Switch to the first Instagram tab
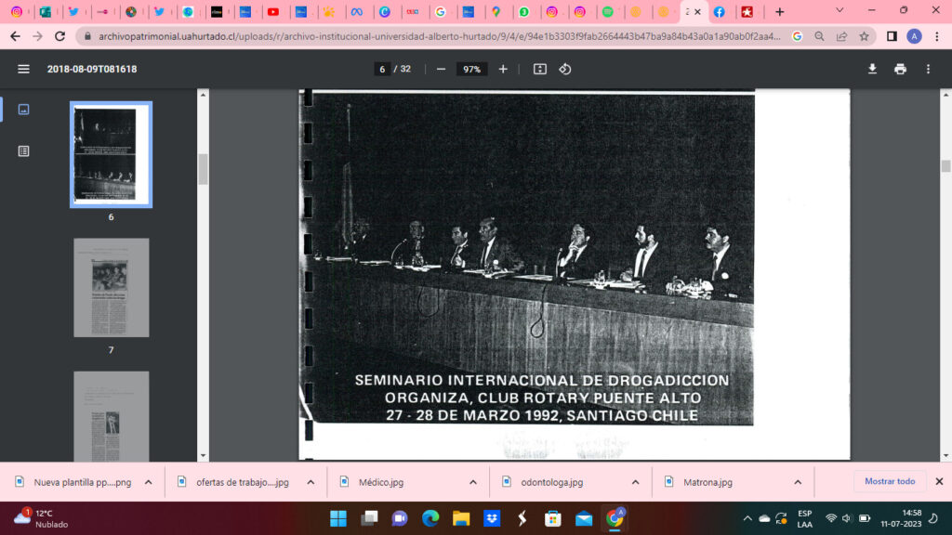The width and height of the screenshot is (952, 535). click(17, 11)
